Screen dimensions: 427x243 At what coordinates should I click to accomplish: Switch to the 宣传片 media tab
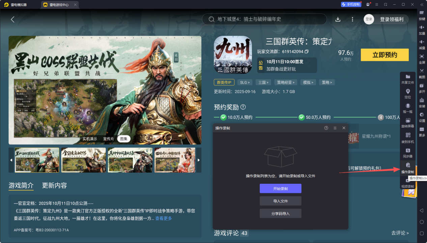tap(108, 139)
